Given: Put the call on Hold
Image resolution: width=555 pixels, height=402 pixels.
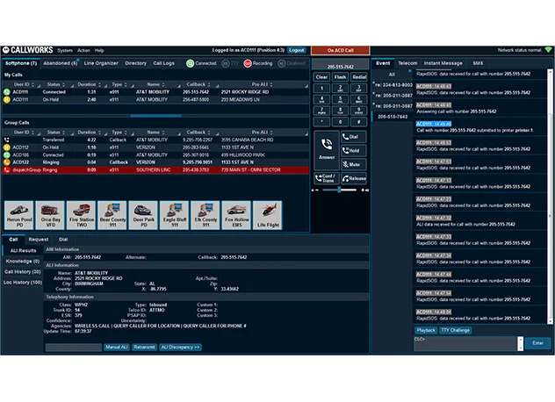Looking at the screenshot, I should click(352, 150).
